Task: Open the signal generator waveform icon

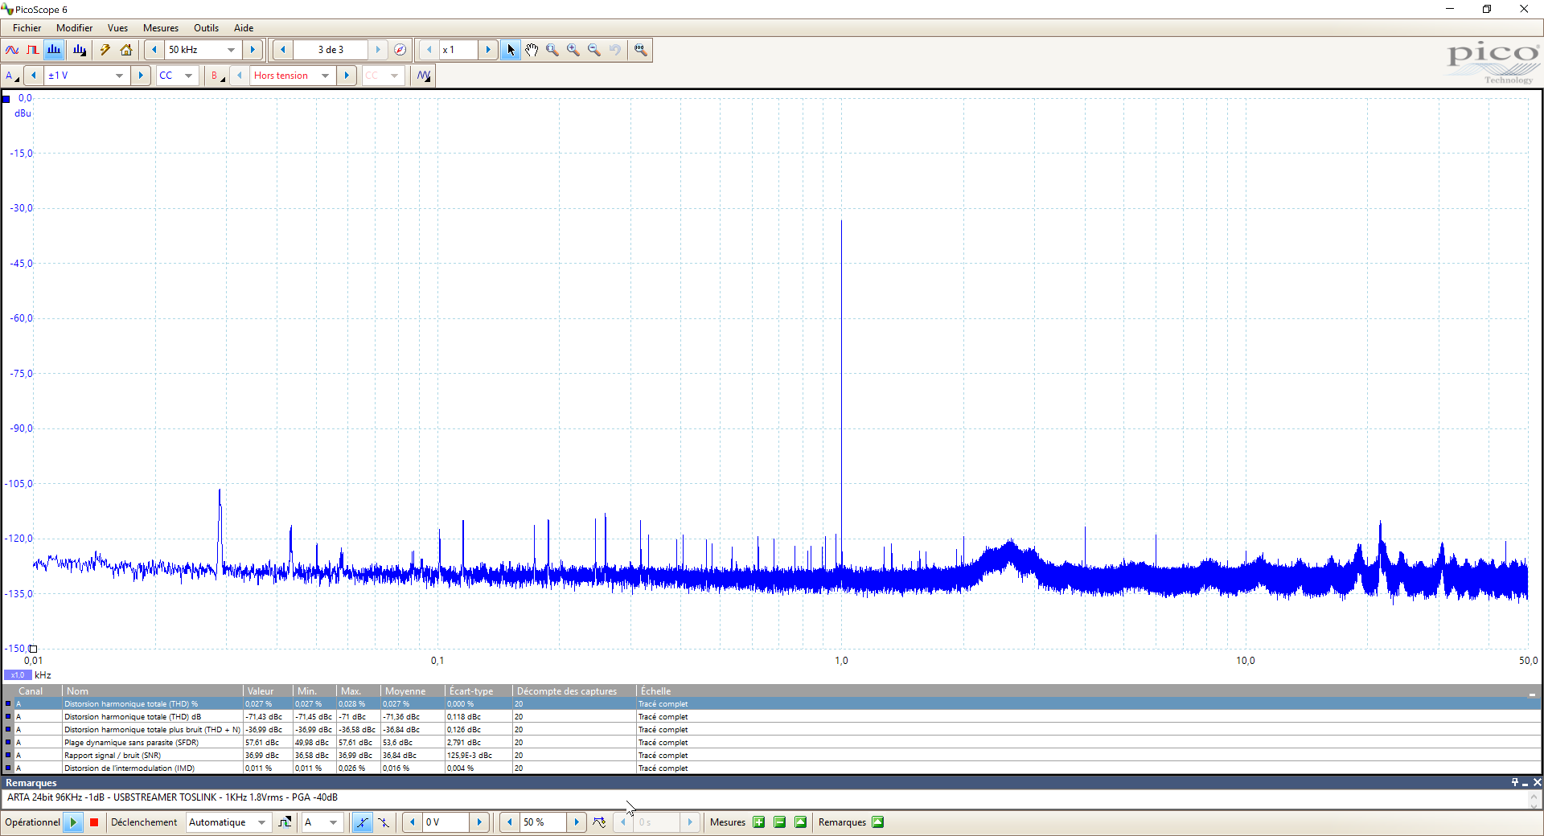Action: 424,76
